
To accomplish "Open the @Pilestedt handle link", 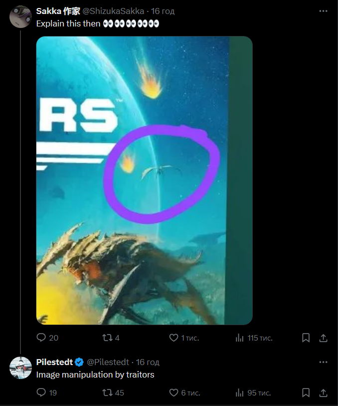I will pos(108,362).
